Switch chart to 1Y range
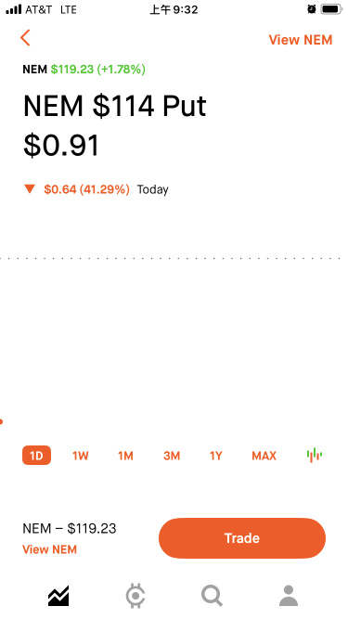 [x=216, y=456]
